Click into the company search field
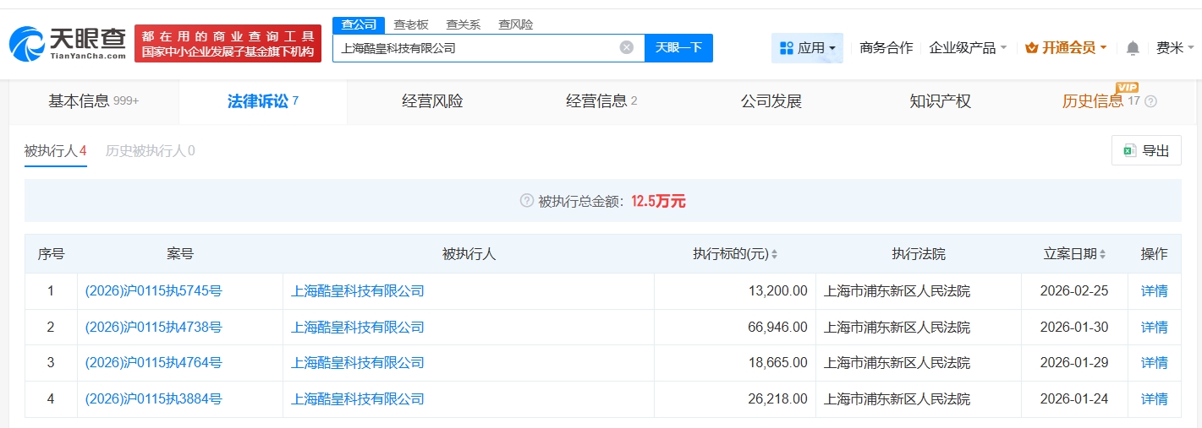 (x=474, y=48)
